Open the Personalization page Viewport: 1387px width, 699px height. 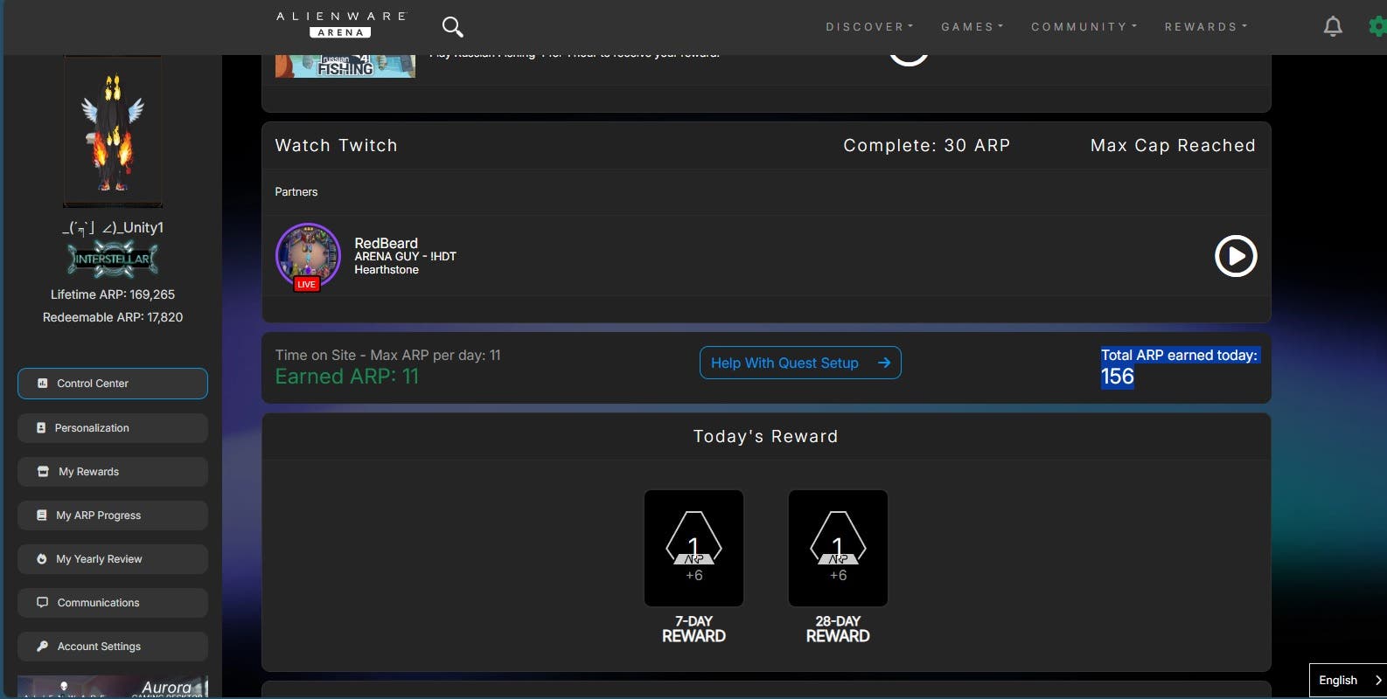[x=113, y=428]
